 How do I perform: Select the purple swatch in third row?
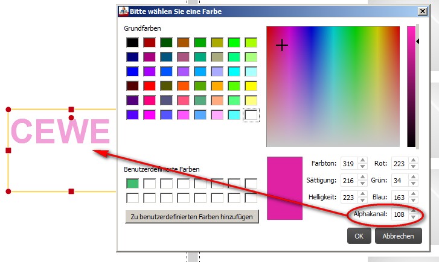[x=149, y=71]
